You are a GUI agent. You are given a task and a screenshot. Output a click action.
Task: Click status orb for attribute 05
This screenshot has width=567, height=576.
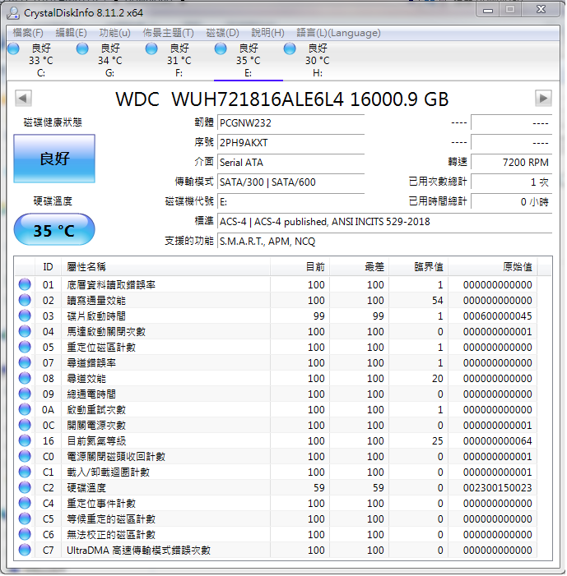pyautogui.click(x=25, y=347)
